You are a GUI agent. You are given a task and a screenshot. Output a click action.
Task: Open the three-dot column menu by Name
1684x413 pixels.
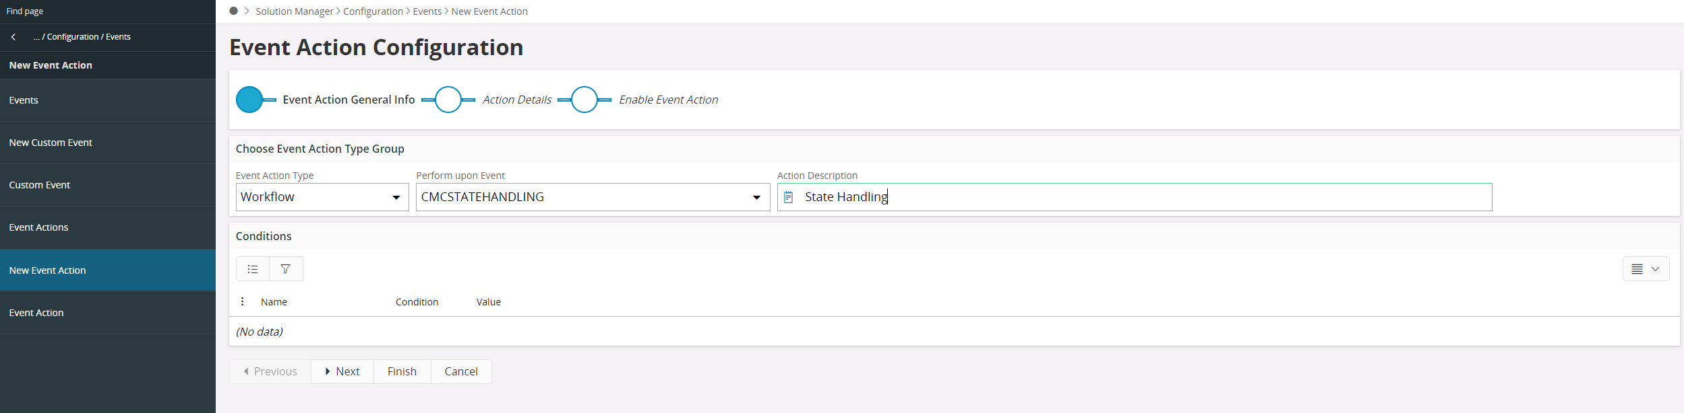coord(243,302)
